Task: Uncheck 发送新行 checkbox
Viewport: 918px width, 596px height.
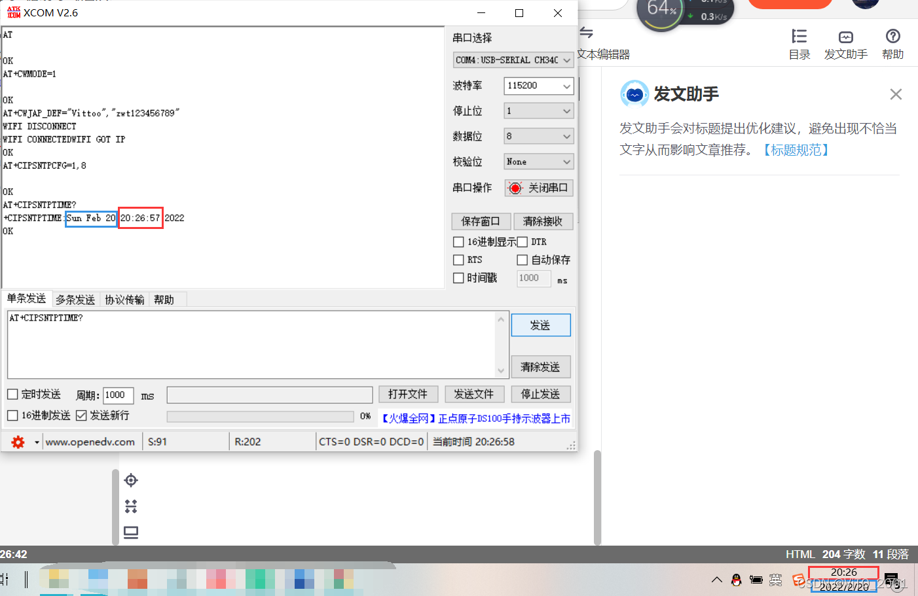Action: click(x=81, y=415)
